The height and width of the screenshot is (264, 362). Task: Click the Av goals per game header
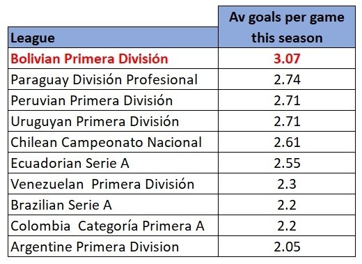pos(287,27)
